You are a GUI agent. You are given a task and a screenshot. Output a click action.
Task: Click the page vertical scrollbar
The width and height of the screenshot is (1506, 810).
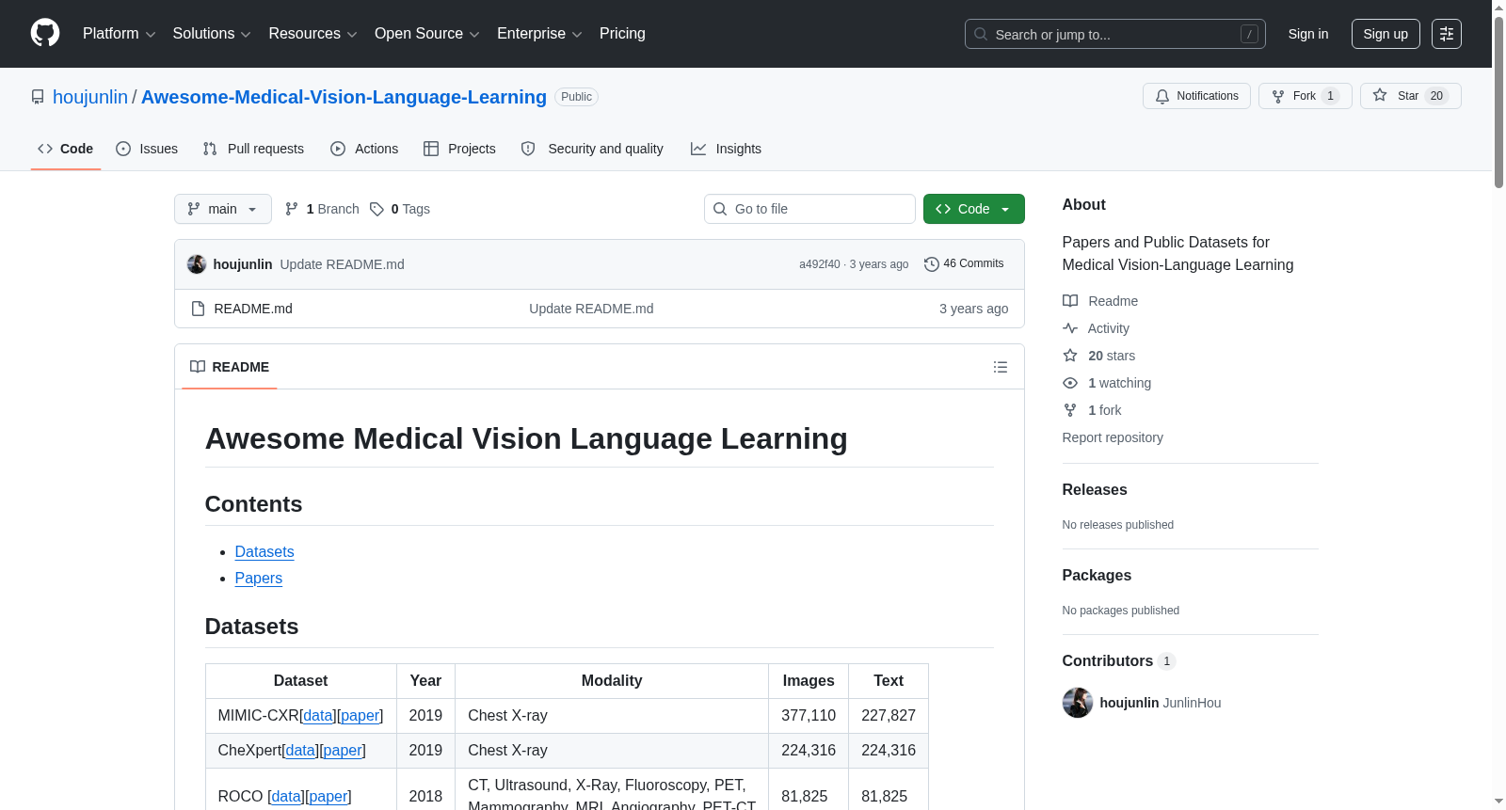pos(1498,103)
